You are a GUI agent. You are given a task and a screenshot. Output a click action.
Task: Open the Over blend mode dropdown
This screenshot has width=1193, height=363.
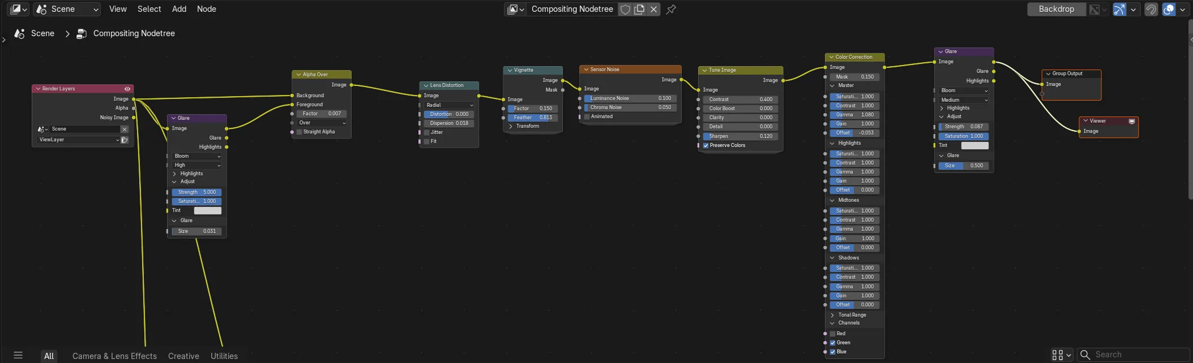tap(322, 123)
